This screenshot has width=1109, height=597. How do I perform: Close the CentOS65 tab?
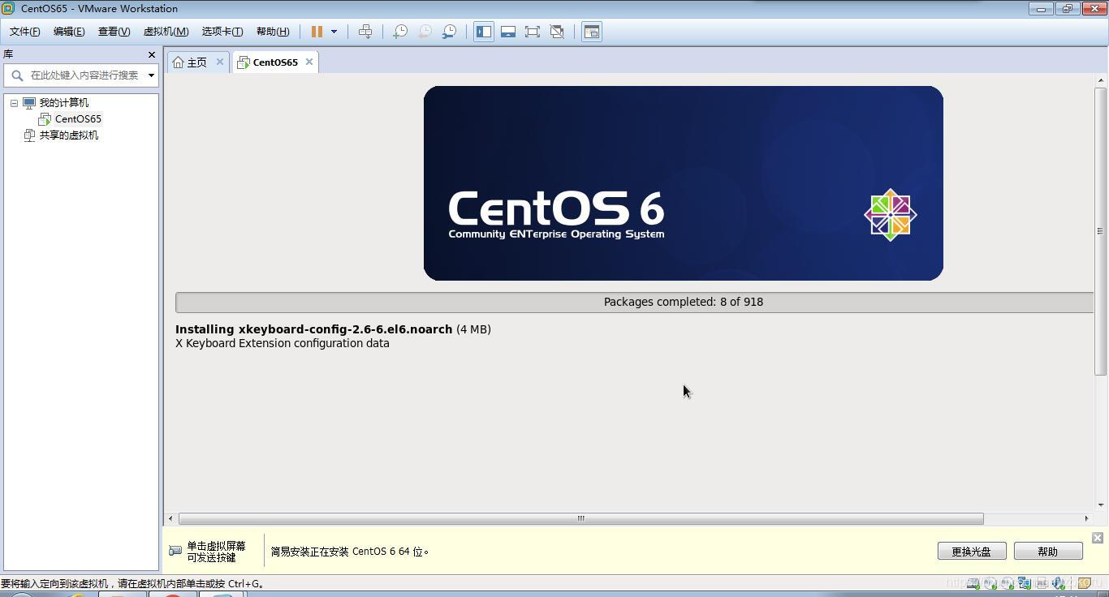[309, 62]
